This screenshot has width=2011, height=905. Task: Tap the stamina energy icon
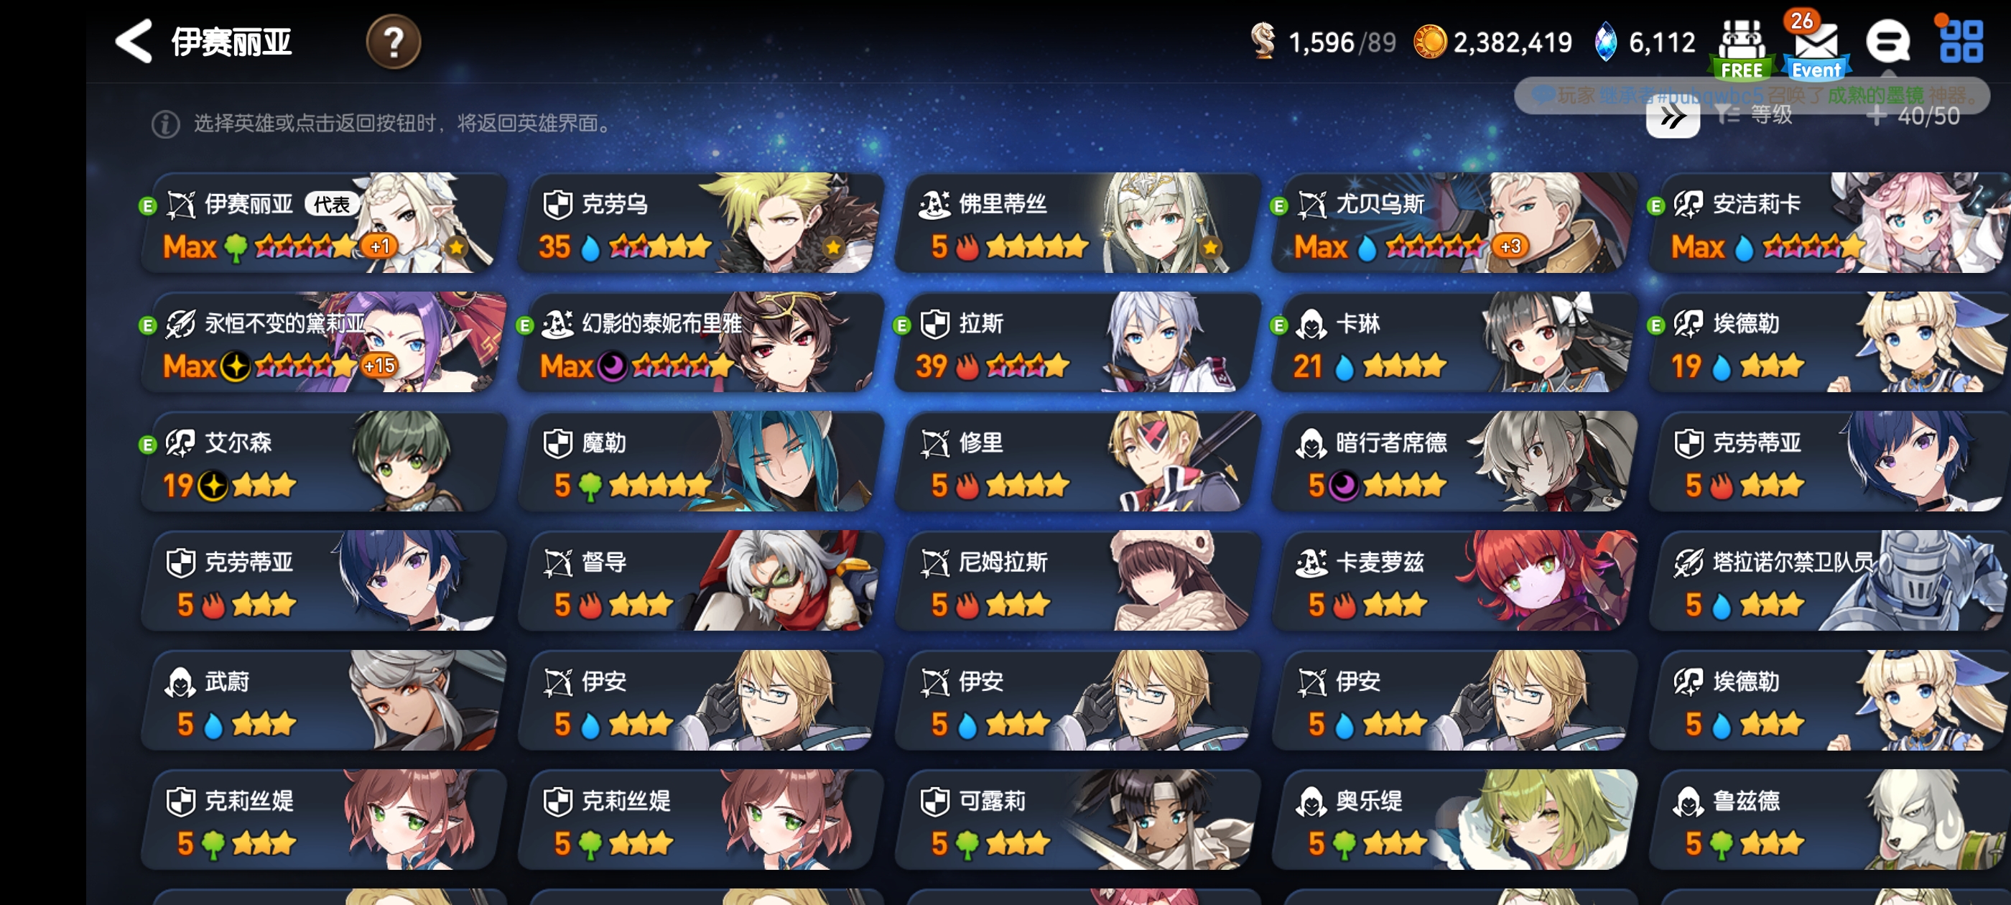(x=1263, y=41)
